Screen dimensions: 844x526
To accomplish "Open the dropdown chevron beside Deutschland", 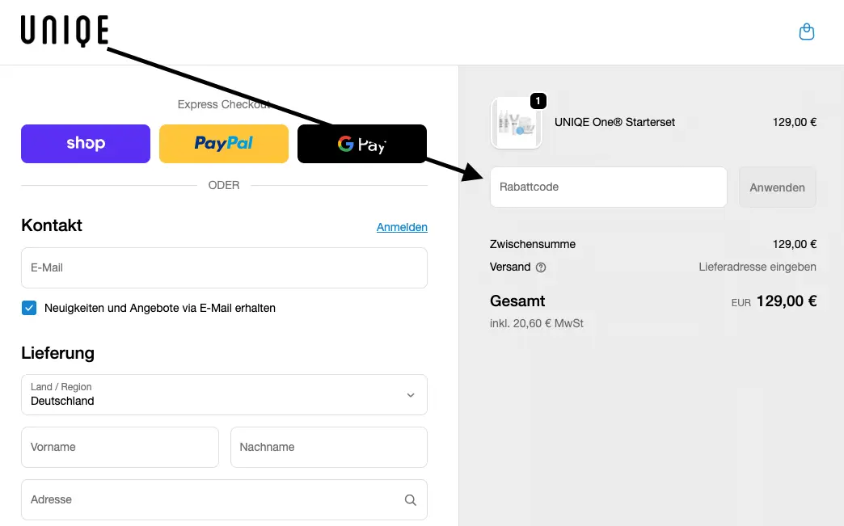I will (411, 395).
